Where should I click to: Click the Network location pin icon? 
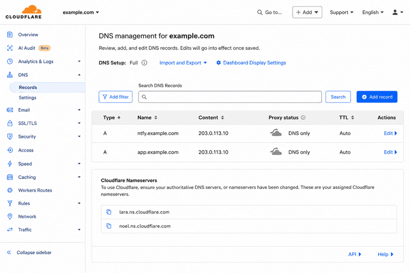point(10,216)
